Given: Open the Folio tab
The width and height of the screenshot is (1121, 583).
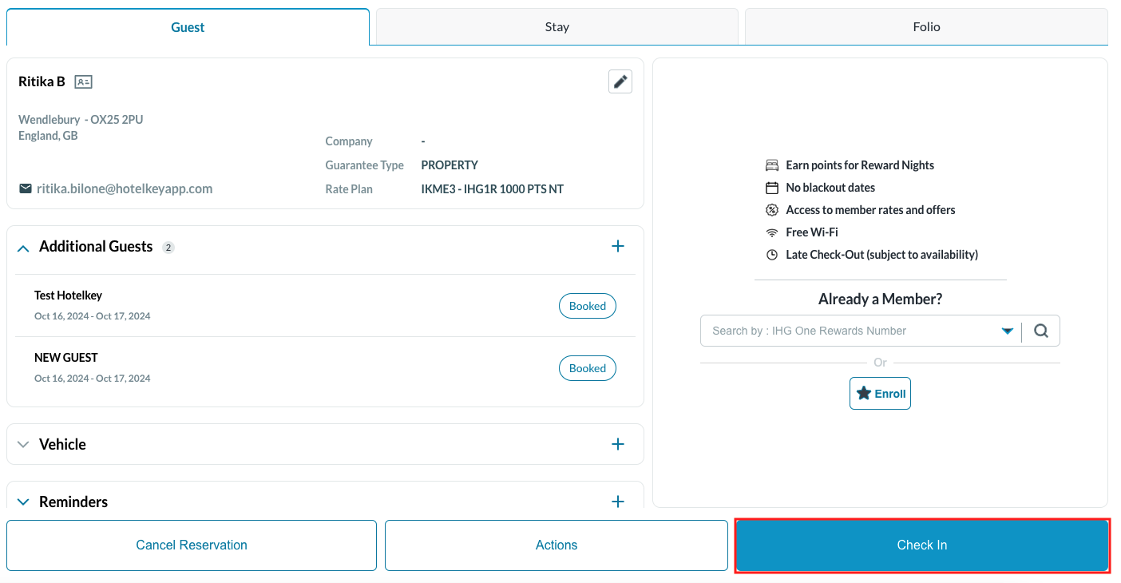Looking at the screenshot, I should [x=926, y=27].
